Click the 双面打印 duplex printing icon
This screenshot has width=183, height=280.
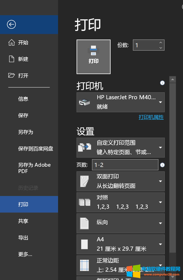pos(85,181)
